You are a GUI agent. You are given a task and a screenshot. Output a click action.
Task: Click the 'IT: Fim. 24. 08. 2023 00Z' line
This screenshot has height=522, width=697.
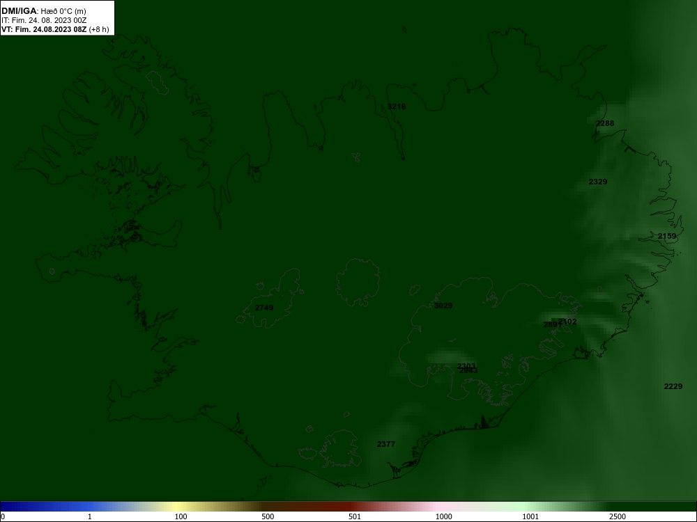point(44,20)
